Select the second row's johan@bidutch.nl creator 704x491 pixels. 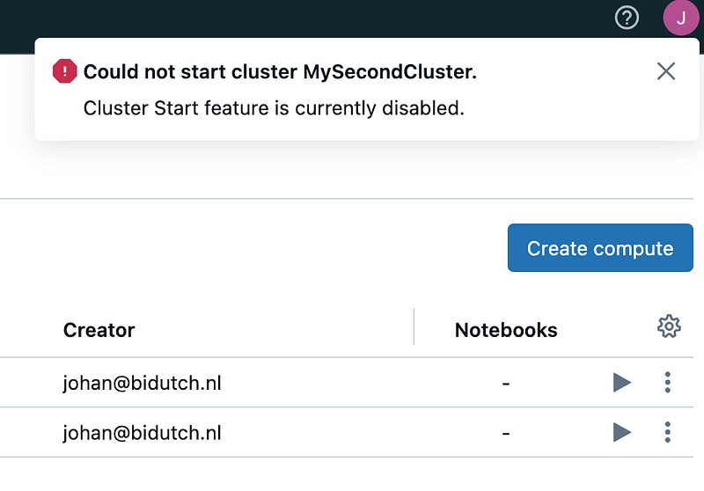click(x=142, y=433)
